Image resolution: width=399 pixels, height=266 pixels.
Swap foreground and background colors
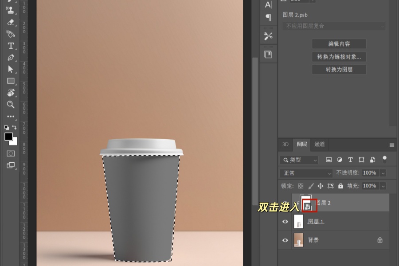click(15, 127)
